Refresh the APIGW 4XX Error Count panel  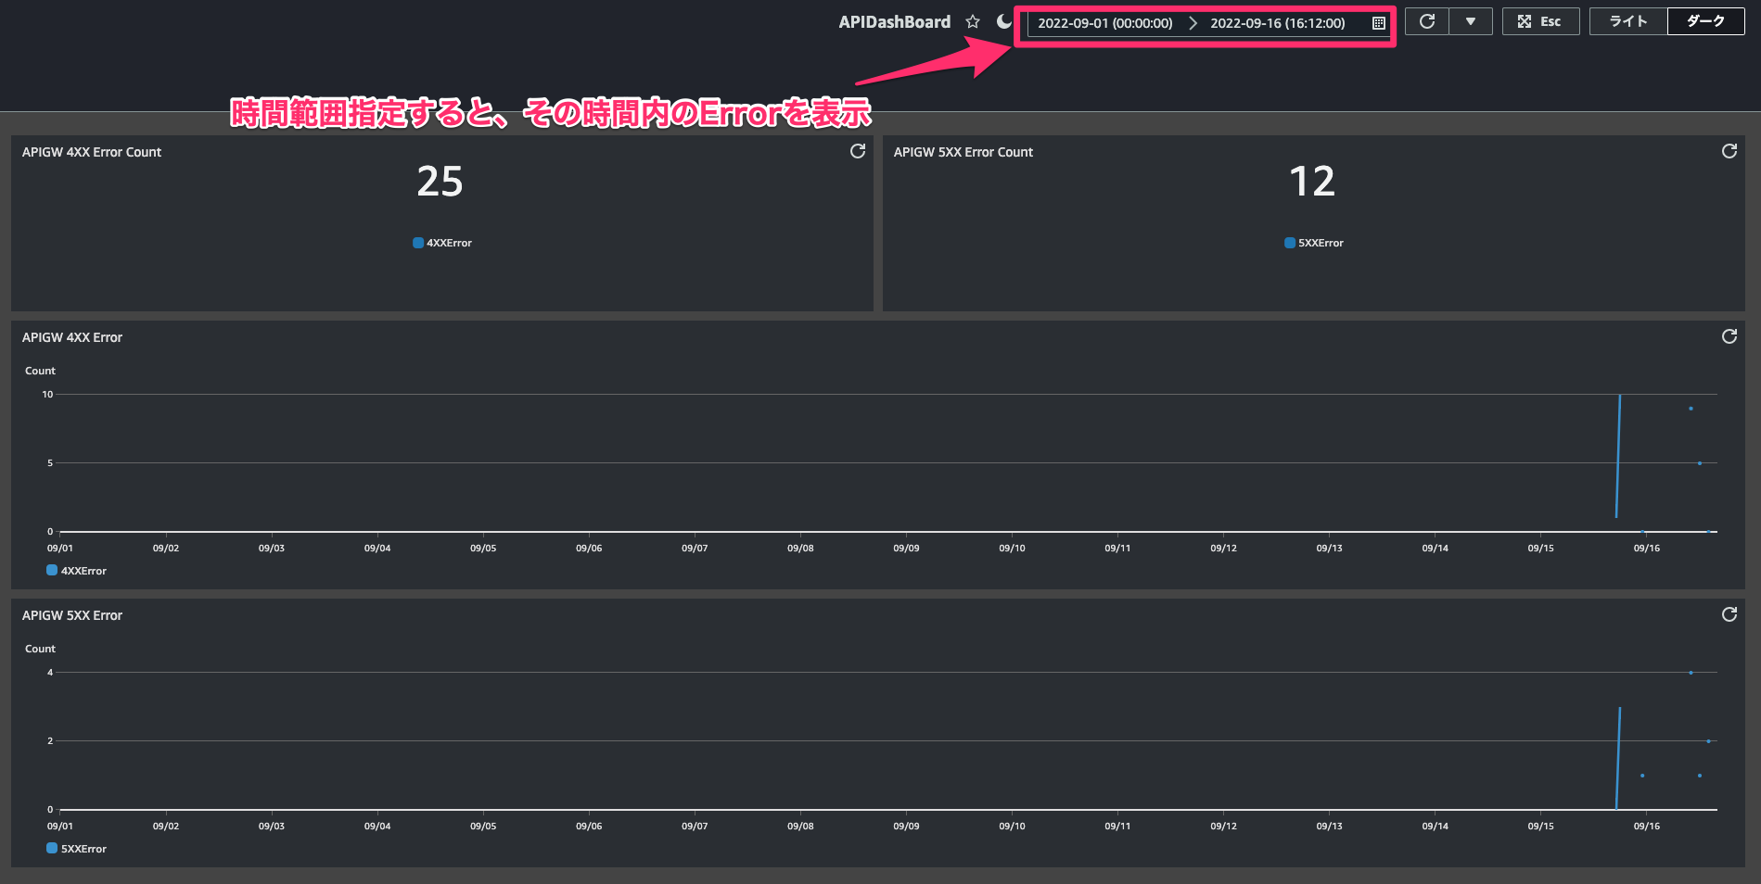(x=857, y=150)
